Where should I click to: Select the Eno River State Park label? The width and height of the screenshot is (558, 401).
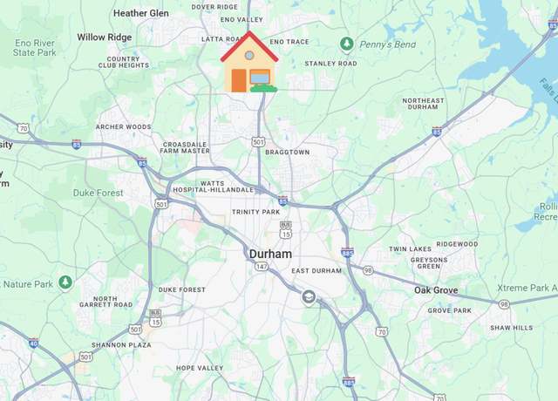(x=35, y=48)
